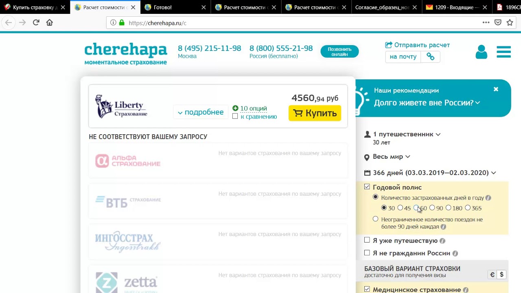Click the ВТБ Страхование logo
The height and width of the screenshot is (293, 521).
(128, 201)
